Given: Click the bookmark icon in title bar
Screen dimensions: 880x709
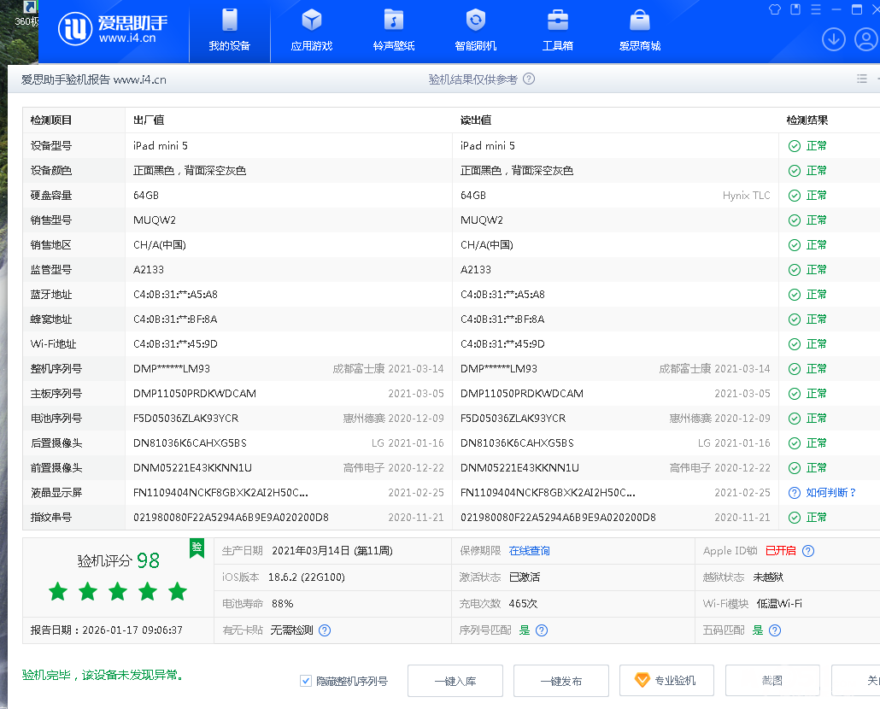Looking at the screenshot, I should coord(795,9).
